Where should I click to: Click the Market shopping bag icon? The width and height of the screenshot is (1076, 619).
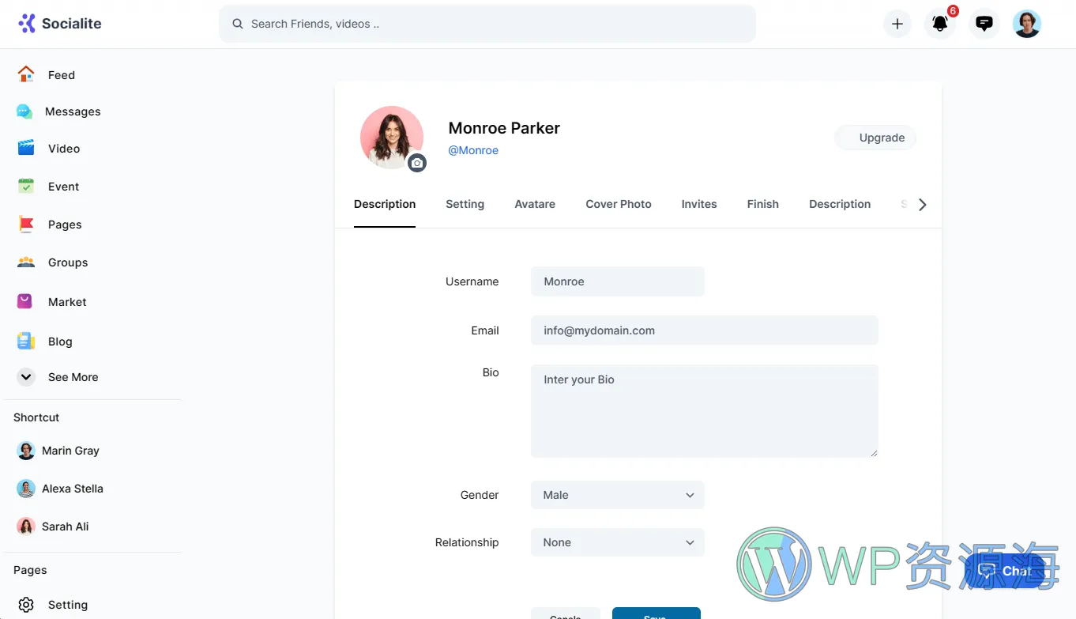tap(26, 301)
